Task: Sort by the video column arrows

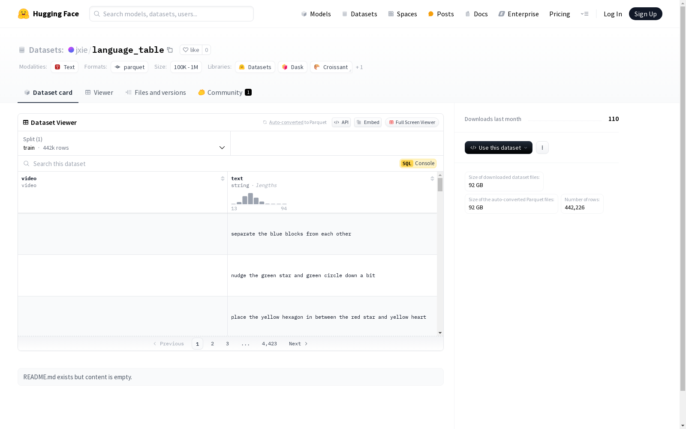Action: (x=223, y=178)
